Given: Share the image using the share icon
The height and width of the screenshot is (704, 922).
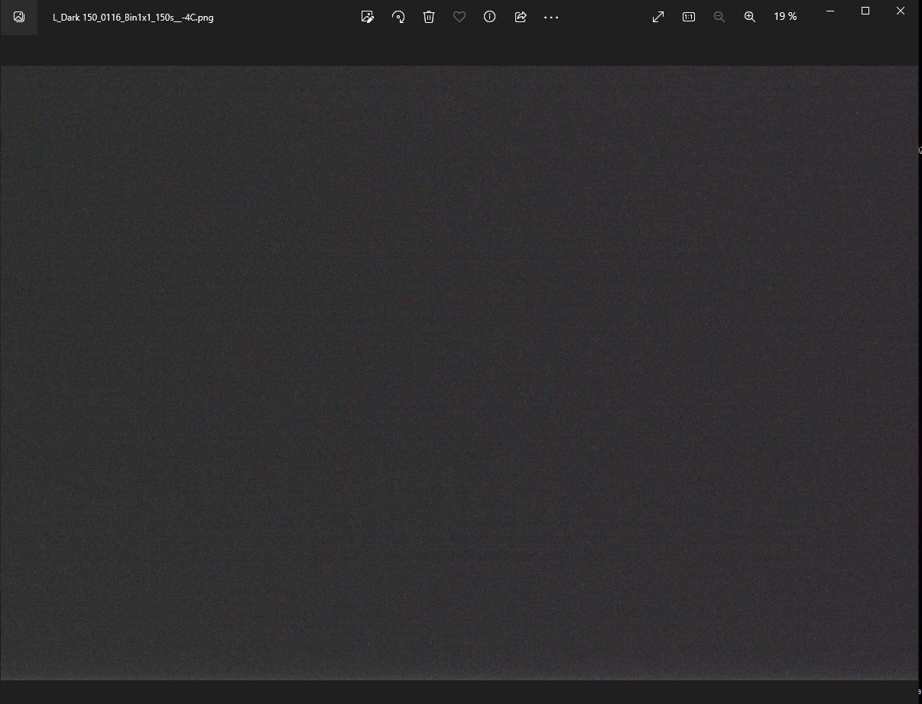Looking at the screenshot, I should point(521,17).
